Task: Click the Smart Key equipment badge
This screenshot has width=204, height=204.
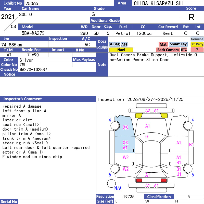Action: 178,44
